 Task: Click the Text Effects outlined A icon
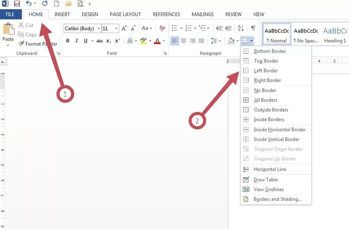click(130, 41)
